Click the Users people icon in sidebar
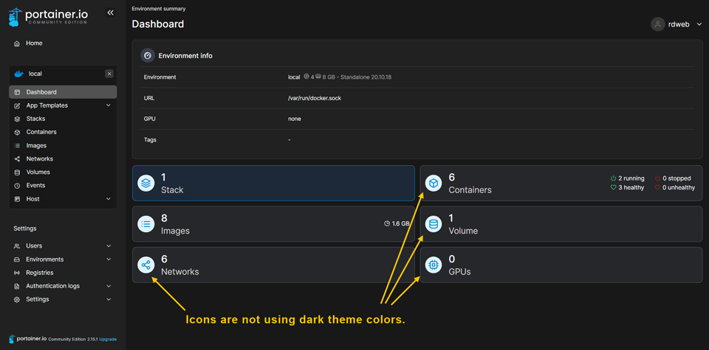This screenshot has width=709, height=350. [x=17, y=246]
